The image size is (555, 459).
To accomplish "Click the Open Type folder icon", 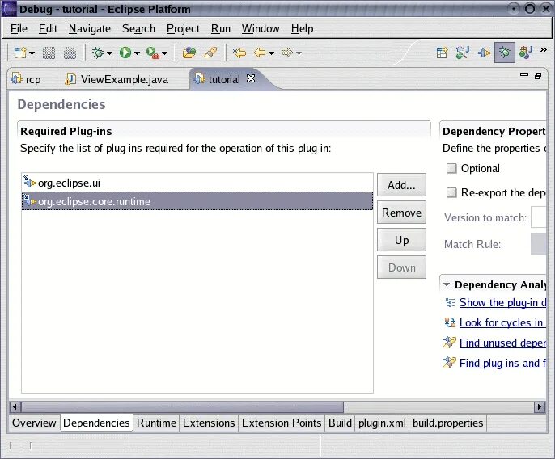I will [189, 53].
